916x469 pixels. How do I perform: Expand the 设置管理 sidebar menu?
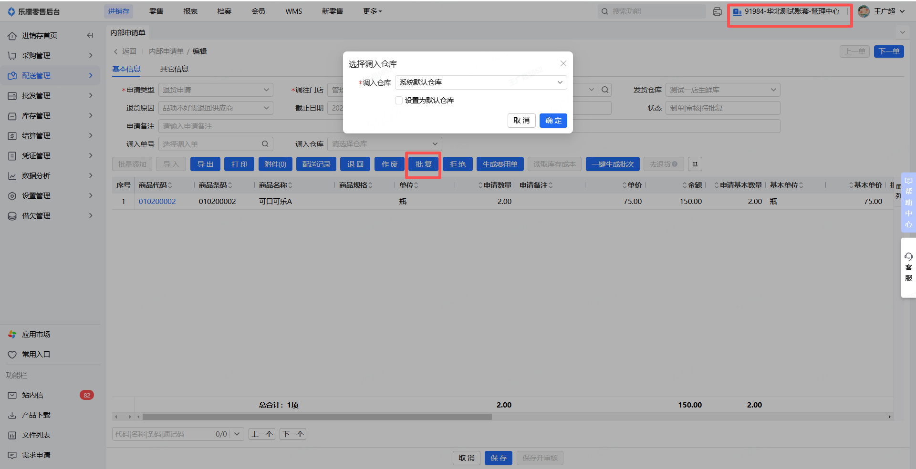coord(50,196)
